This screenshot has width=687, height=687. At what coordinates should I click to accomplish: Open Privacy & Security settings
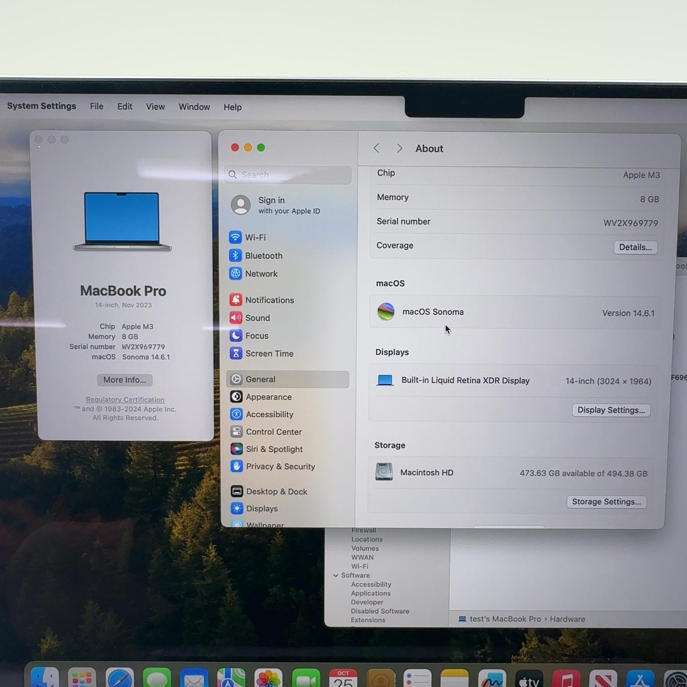(280, 466)
